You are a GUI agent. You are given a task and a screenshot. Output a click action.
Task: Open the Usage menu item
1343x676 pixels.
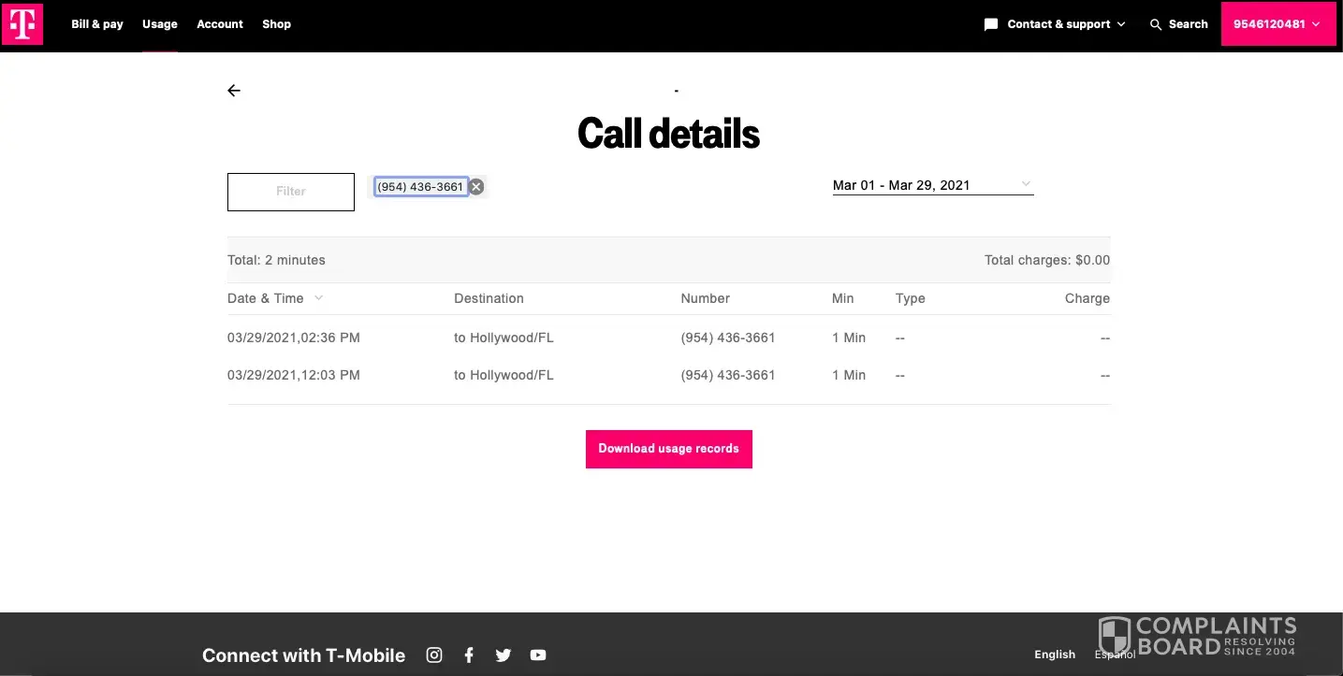tap(160, 24)
